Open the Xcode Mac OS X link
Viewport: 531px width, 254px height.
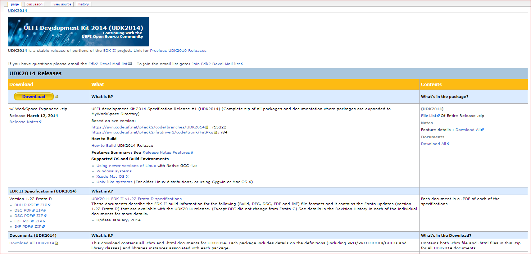click(112, 177)
